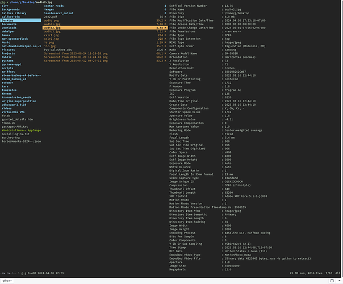Viewport: 343px width, 284px height.
Task: Select the iic.jpg file
Action: point(49,46)
